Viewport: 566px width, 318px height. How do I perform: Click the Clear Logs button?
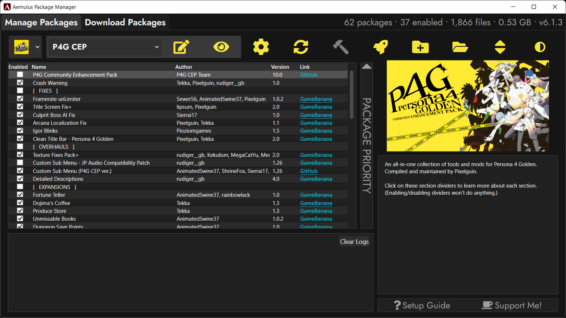coord(354,242)
